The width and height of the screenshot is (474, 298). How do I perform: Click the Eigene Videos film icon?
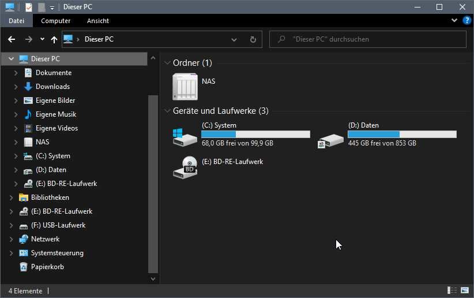point(28,128)
